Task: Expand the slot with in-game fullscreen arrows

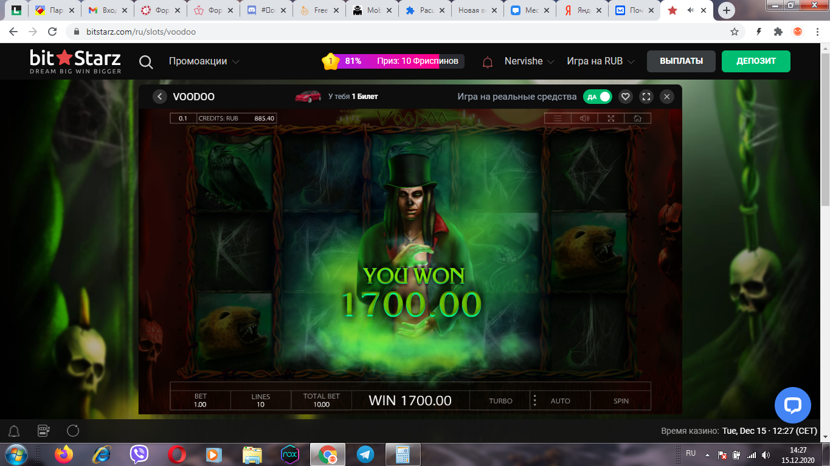Action: (611, 118)
